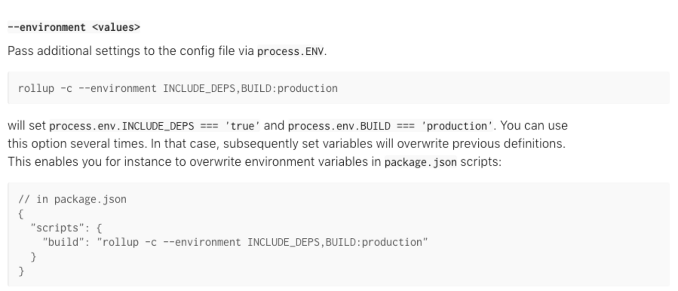Click inline code "process.env.INCLUDE_DEPS === 'true'"
Viewport: 678px width, 291px height.
pyautogui.click(x=154, y=126)
